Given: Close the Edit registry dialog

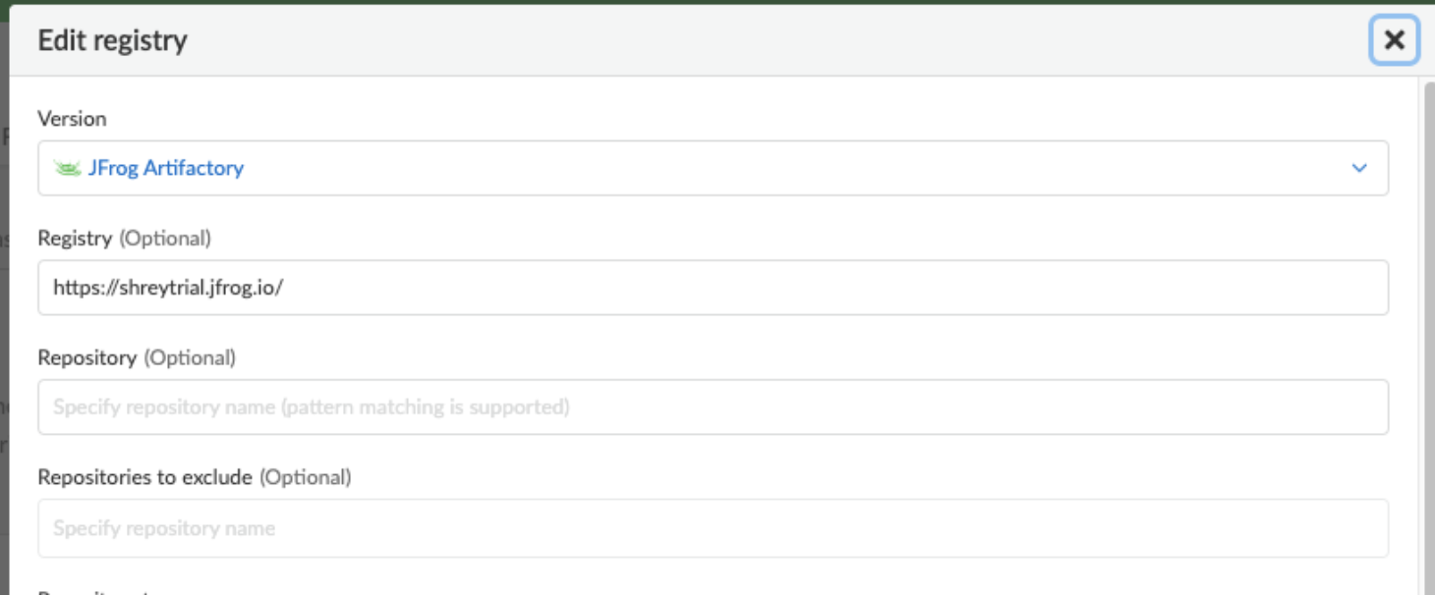Looking at the screenshot, I should point(1394,40).
